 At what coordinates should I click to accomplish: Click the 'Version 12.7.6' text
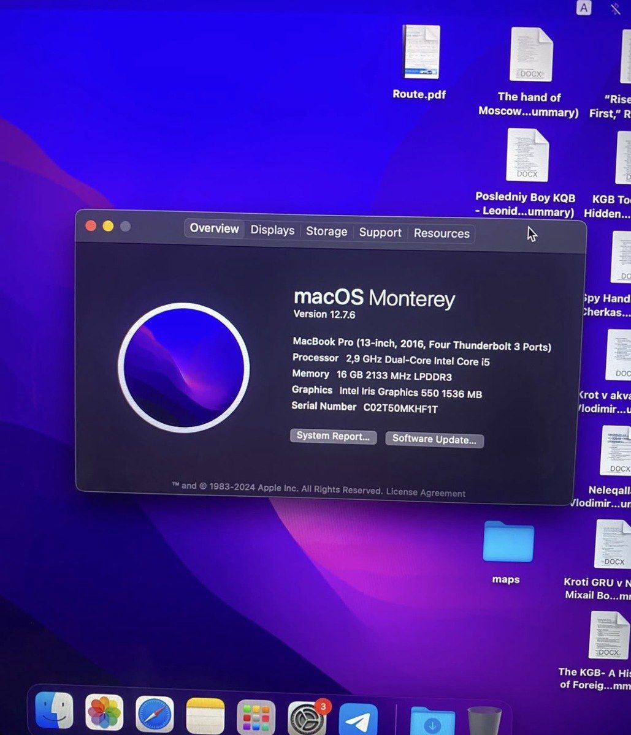(x=324, y=314)
